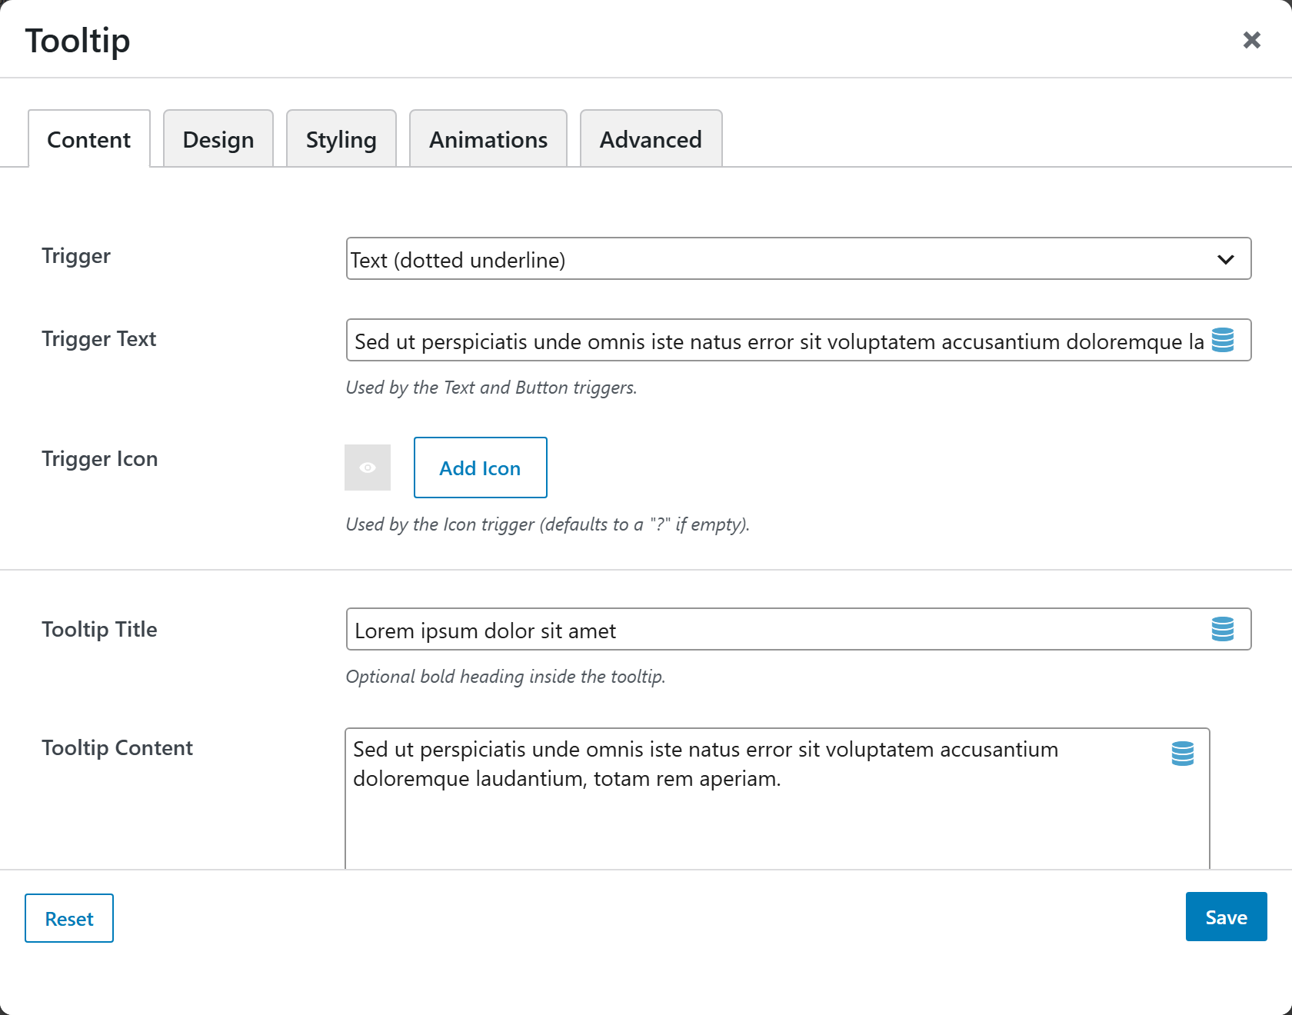Click the dynamic data icon in Tooltip Content area

[1183, 754]
